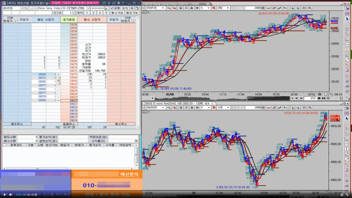This screenshot has height=198, width=352.
Task: Select the tick period button on NASDAQ chart toolbar
Action: click(x=214, y=108)
